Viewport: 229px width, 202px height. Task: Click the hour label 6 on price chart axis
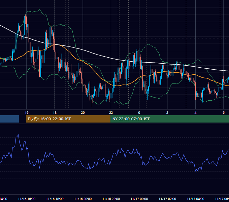(224, 113)
